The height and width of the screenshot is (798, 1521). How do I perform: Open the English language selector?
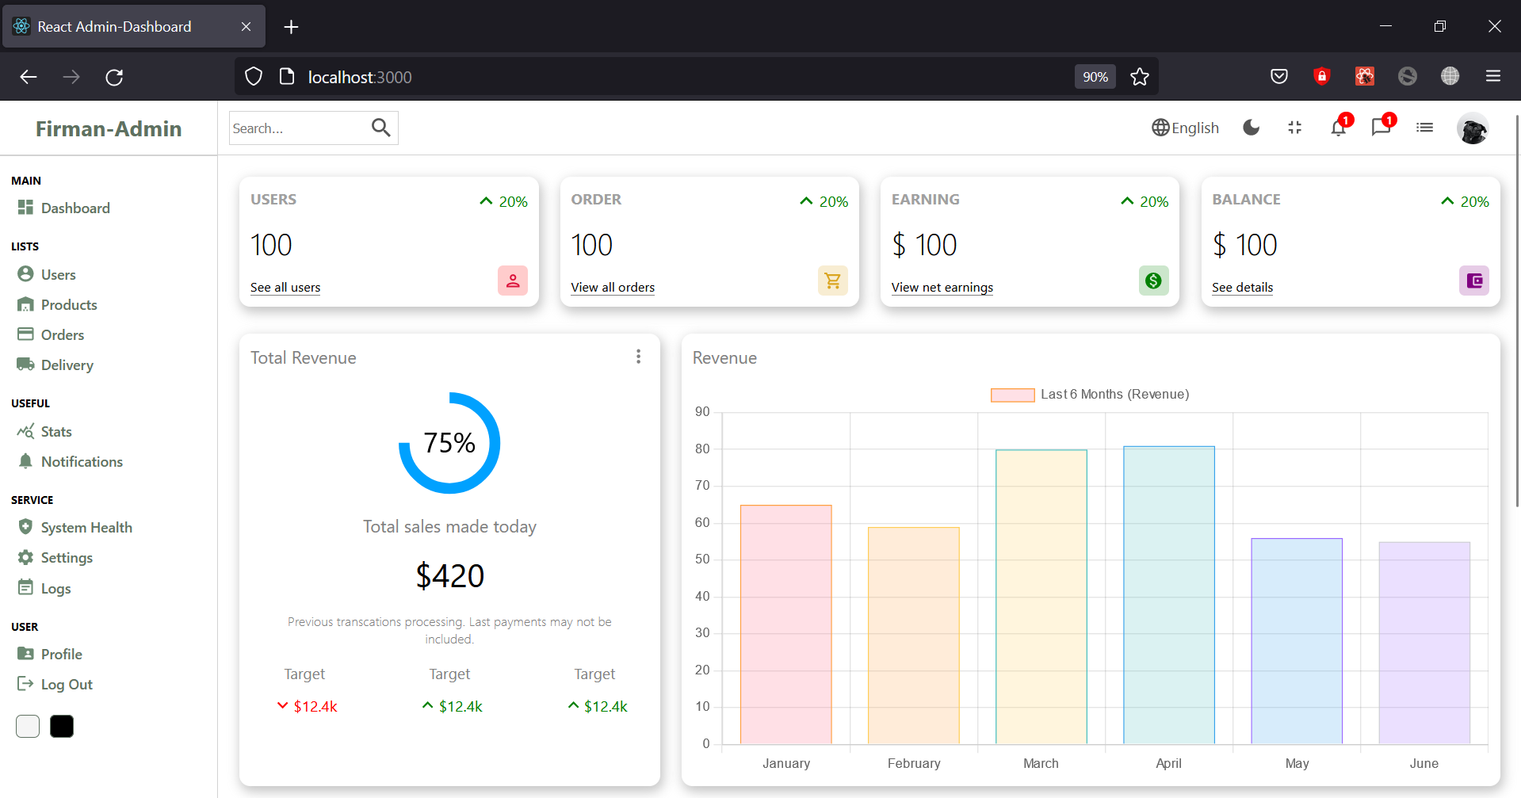click(1185, 128)
